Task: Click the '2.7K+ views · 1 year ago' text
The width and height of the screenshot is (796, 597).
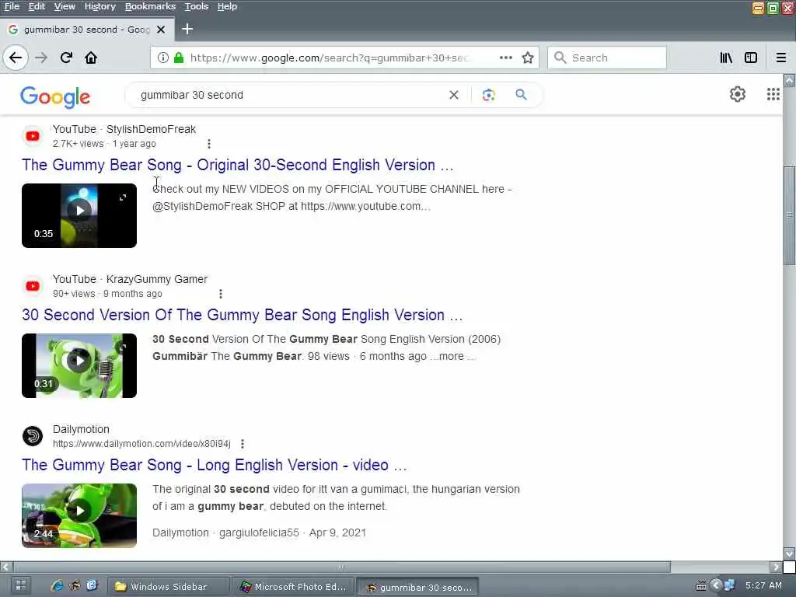Action: click(104, 144)
